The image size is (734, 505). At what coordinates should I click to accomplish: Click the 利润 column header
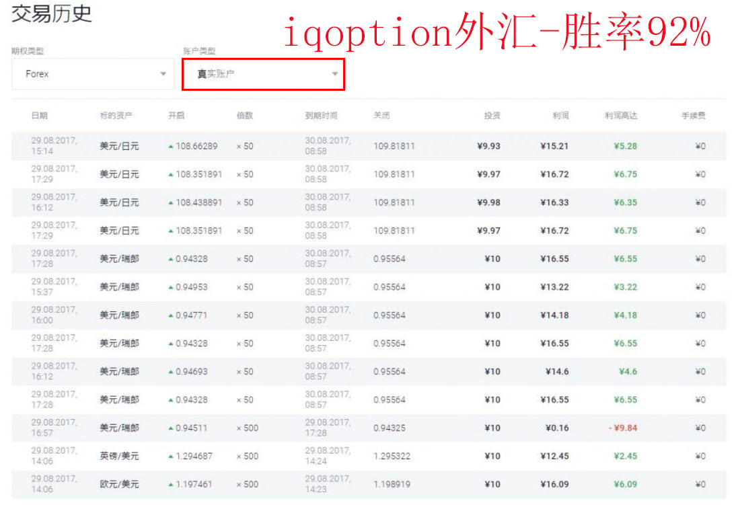(560, 116)
